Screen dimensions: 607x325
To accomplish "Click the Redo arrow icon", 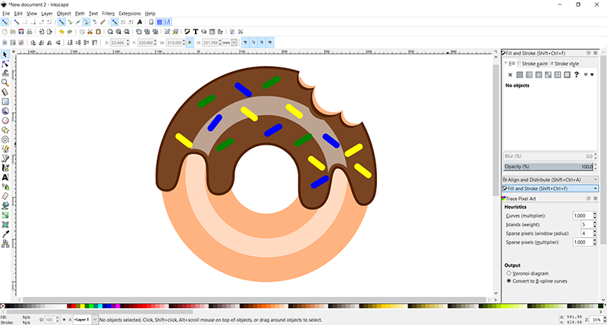I will 70,32.
